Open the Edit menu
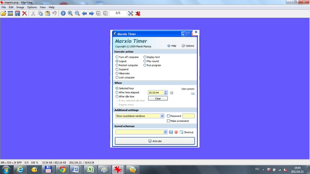Screen dimensions: 310x174 [11, 7]
